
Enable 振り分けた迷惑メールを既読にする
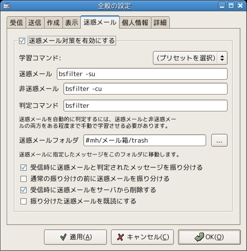coord(24,201)
